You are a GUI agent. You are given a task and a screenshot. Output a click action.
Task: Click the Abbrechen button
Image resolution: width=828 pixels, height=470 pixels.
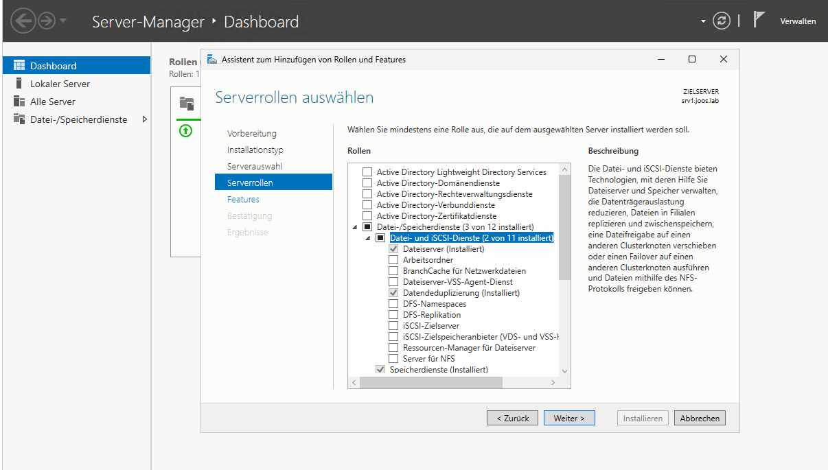(x=700, y=418)
